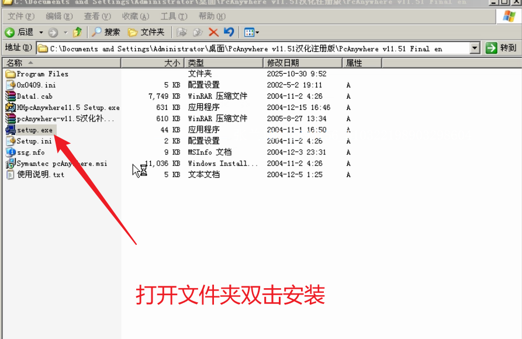Sort by the 大小 column header
This screenshot has height=339, width=522.
click(153, 63)
